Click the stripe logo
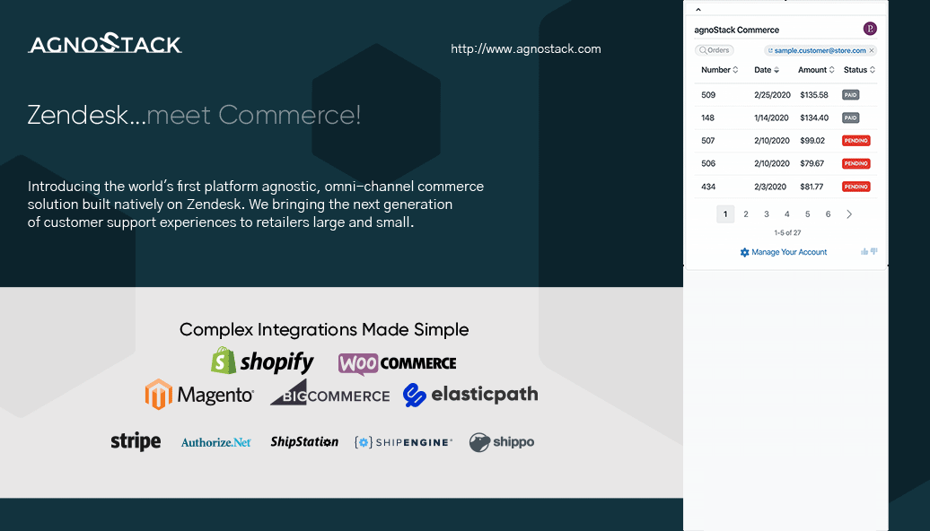 tap(136, 441)
